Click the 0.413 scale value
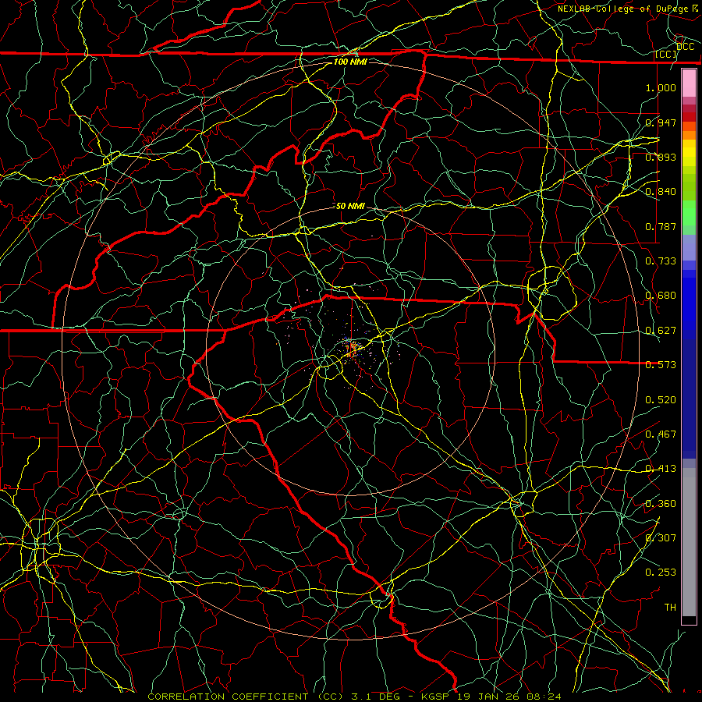Image resolution: width=702 pixels, height=702 pixels. point(661,469)
